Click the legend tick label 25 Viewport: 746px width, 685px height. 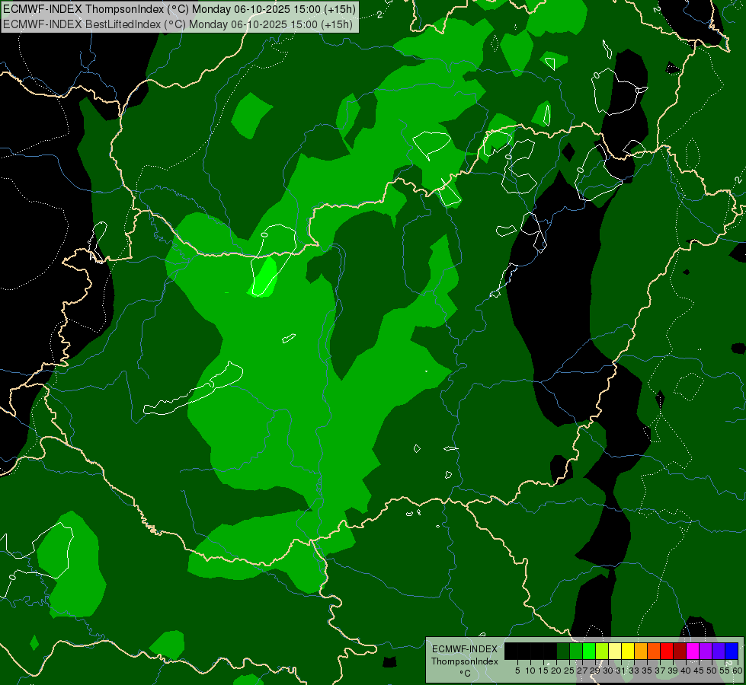tap(569, 671)
